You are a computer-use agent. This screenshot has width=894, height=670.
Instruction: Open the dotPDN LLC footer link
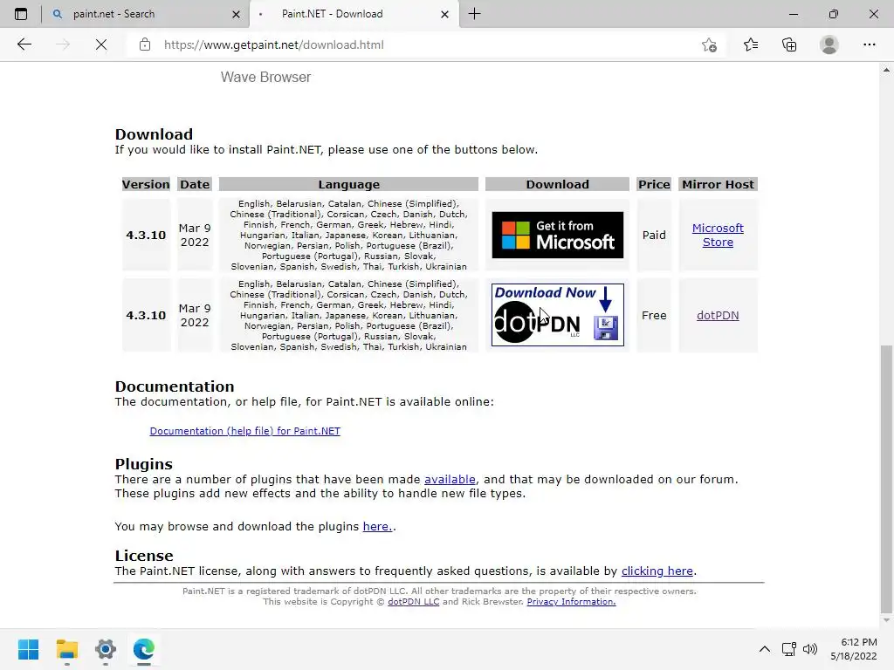(x=413, y=602)
